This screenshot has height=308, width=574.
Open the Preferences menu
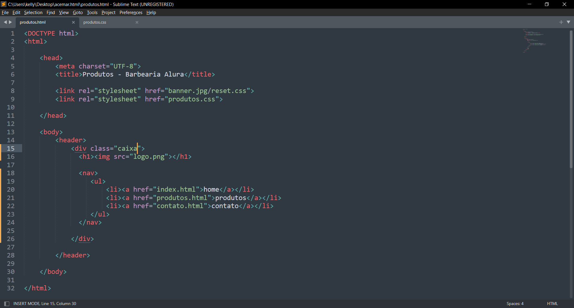(131, 13)
